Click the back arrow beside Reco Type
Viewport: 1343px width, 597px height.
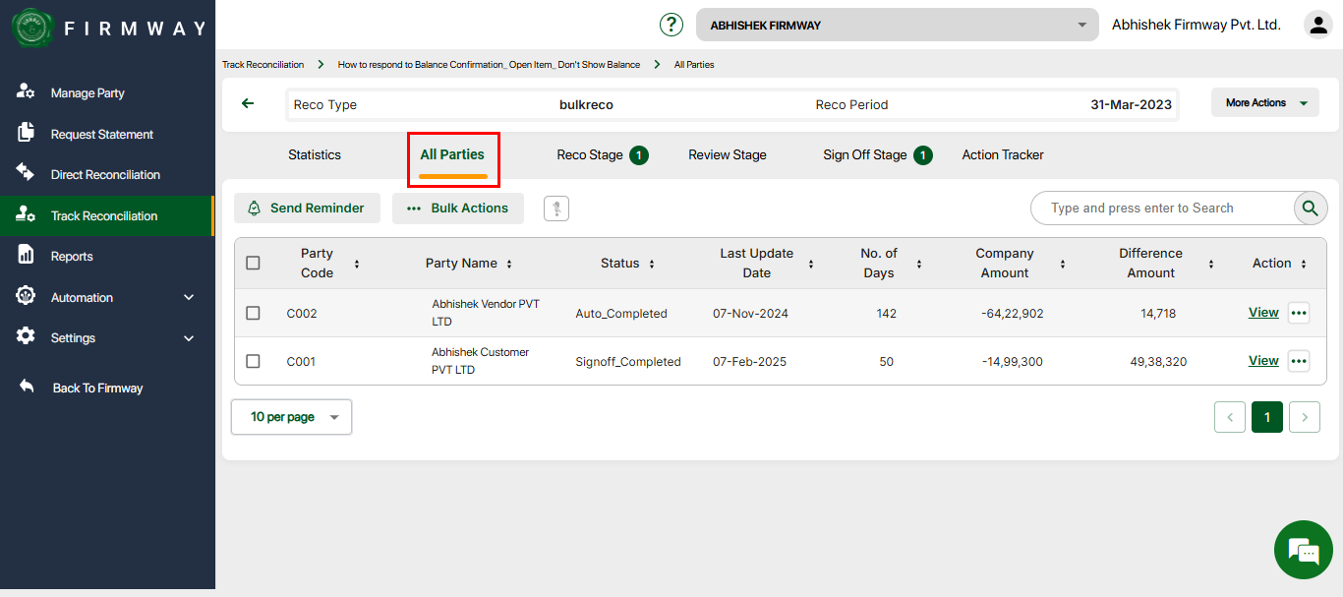coord(248,103)
